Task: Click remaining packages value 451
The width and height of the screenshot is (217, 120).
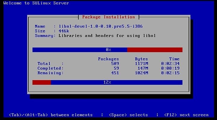Action: (115, 73)
